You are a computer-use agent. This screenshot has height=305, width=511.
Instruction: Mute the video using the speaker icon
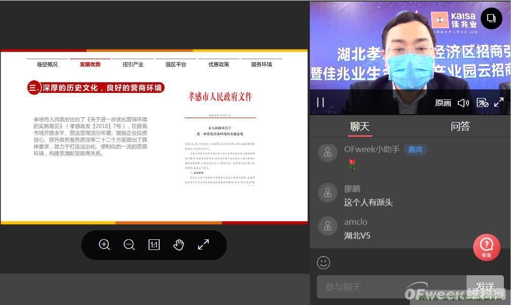click(463, 103)
